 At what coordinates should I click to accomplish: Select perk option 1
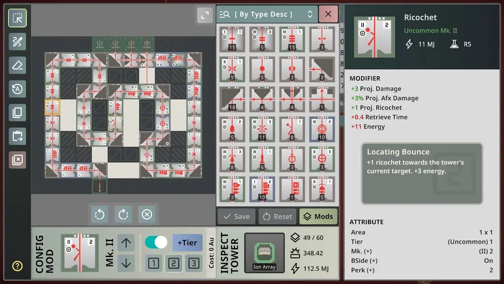tap(153, 263)
